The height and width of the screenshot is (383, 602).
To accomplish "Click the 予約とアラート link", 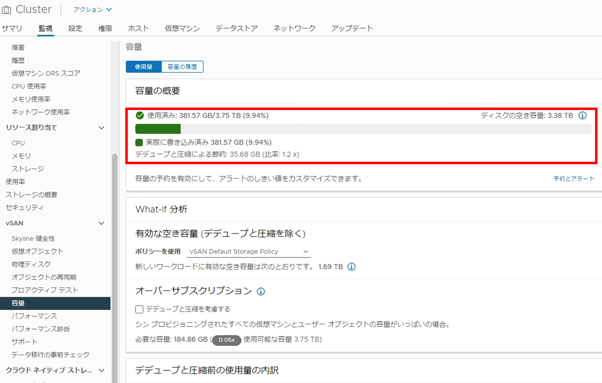I will (574, 179).
